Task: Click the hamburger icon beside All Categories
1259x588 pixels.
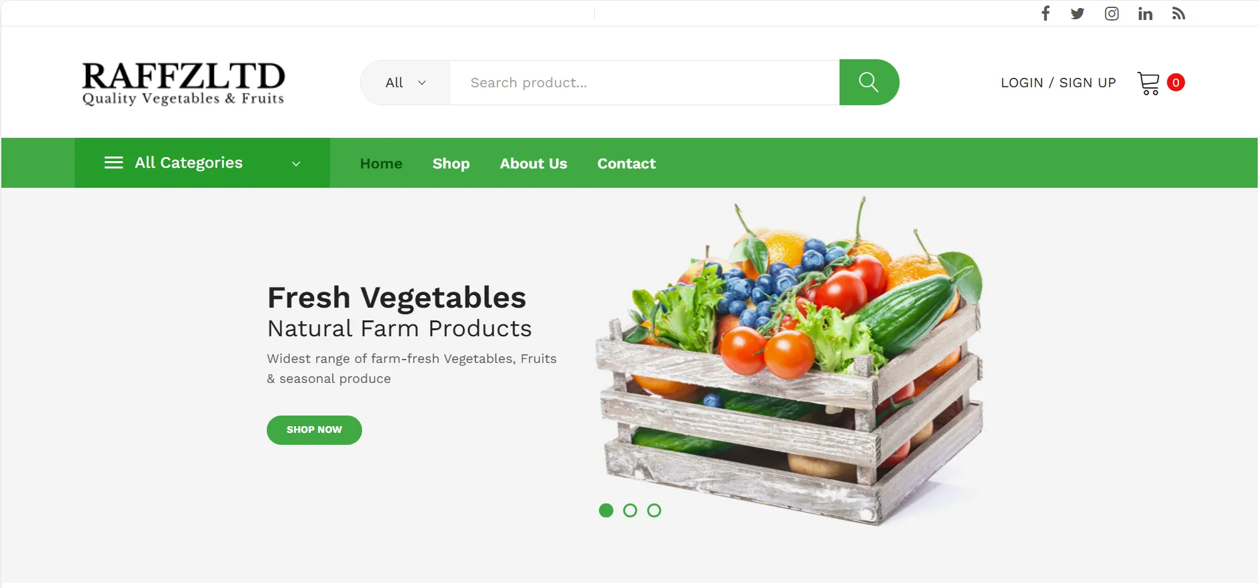Action: click(x=114, y=162)
